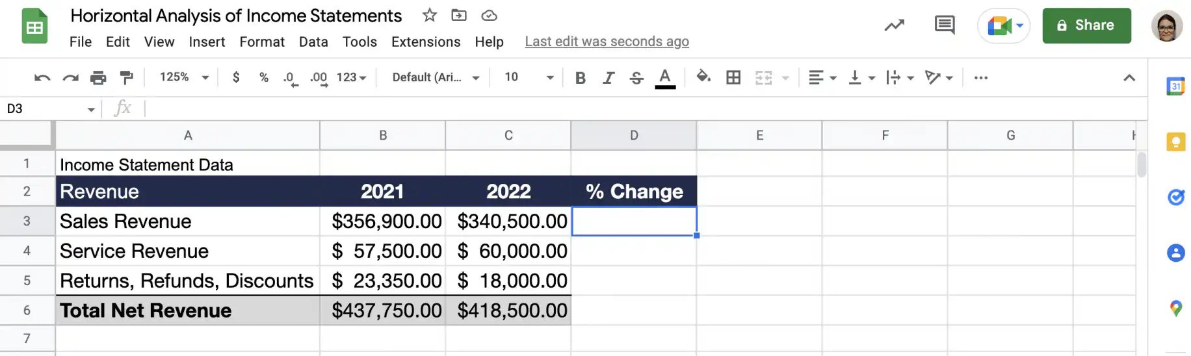Open text wrapping dropdown
This screenshot has height=356, width=1191.
900,78
